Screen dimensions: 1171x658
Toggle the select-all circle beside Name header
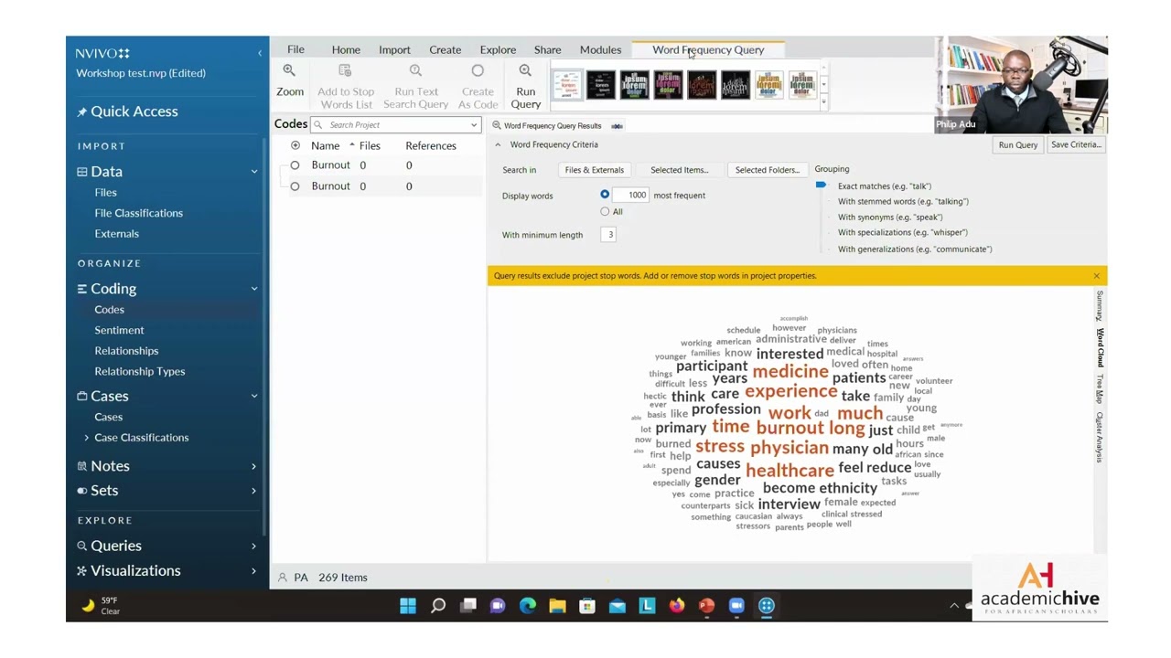coord(295,145)
